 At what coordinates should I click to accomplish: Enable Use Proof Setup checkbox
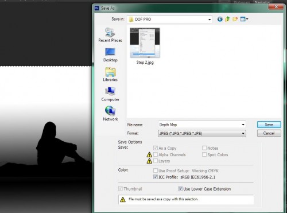[x=156, y=171]
